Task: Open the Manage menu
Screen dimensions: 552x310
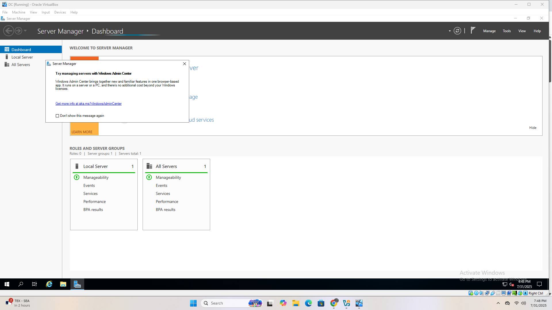Action: pos(489,31)
